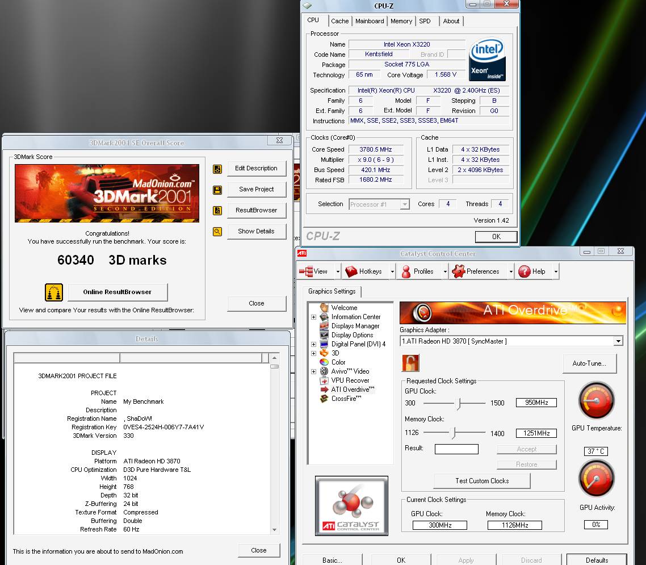Image resolution: width=646 pixels, height=565 pixels.
Task: Click the Intel Xeon inside logo
Action: click(488, 60)
